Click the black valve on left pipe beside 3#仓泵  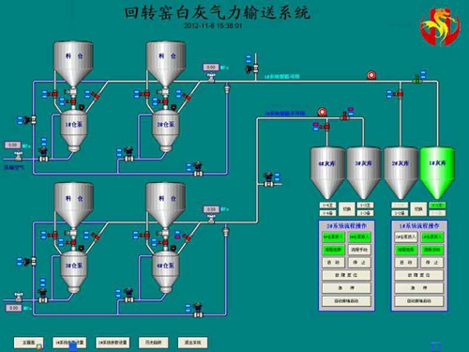30,260
